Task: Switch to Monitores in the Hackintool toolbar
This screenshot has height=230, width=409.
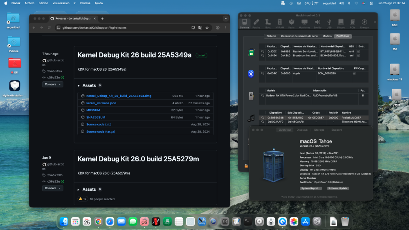Action: click(304, 23)
